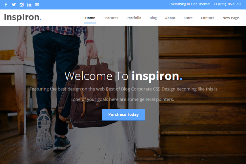Select the New Page menu item
246x164 pixels.
point(231,18)
